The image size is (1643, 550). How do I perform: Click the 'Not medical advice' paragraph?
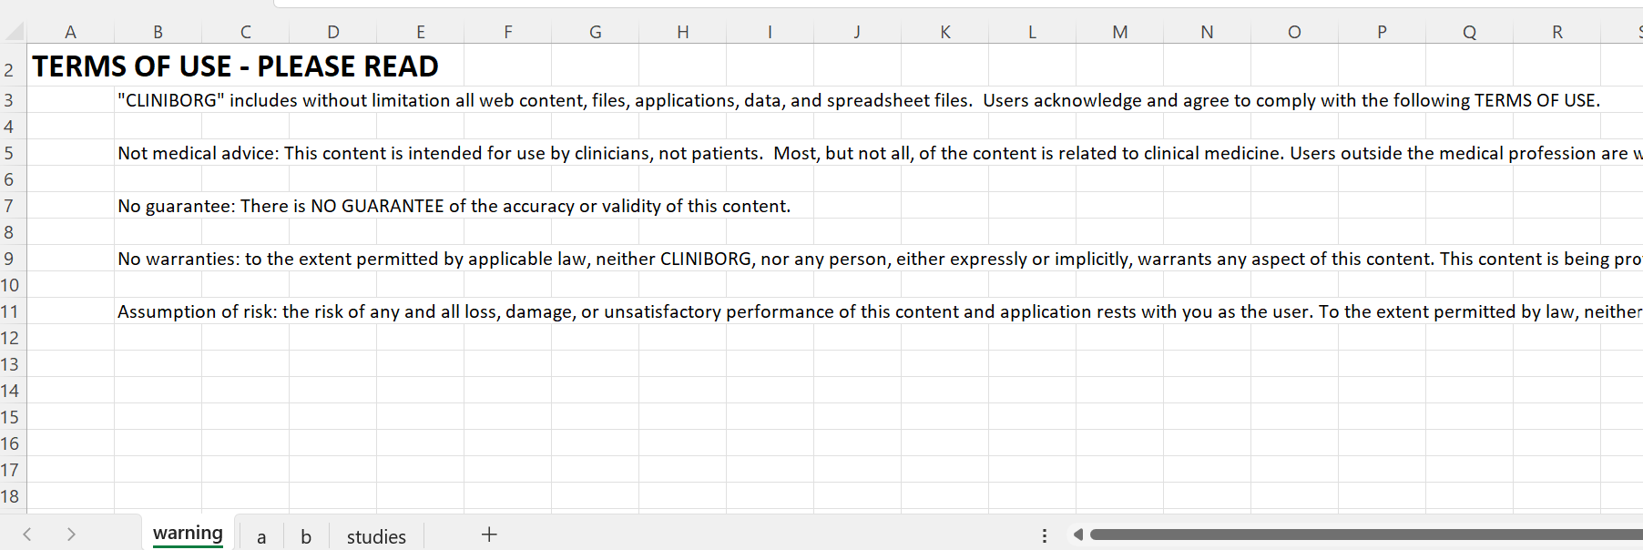pos(880,153)
